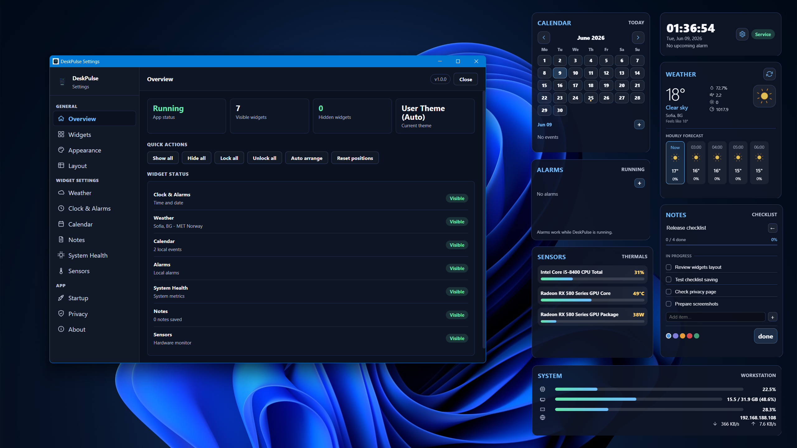
Task: Click the About info icon
Action: (61, 329)
